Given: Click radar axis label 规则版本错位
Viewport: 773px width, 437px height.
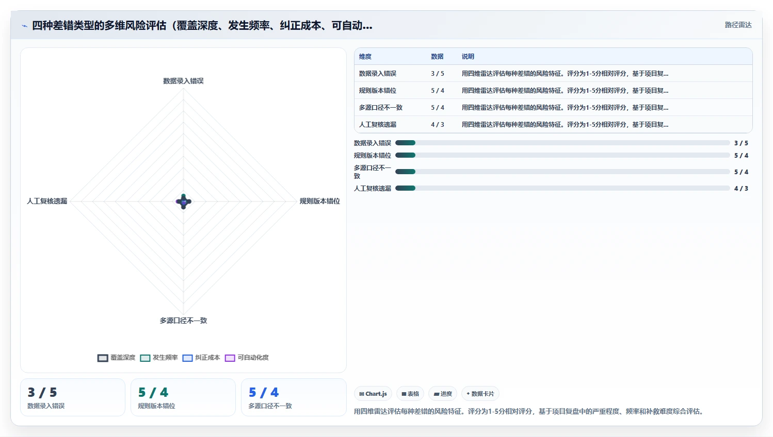Looking at the screenshot, I should (320, 201).
